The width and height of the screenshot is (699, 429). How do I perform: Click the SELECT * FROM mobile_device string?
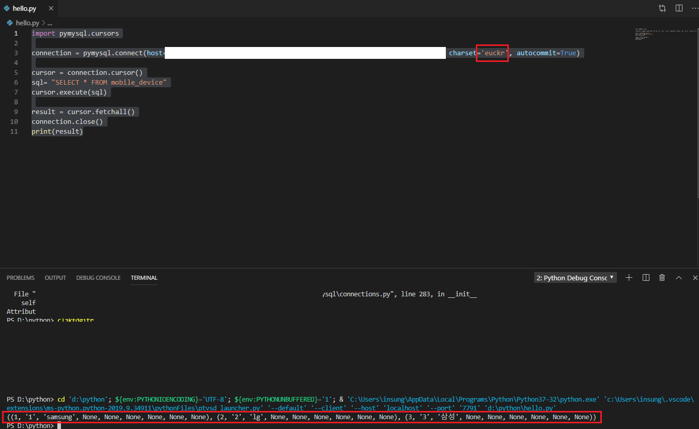pyautogui.click(x=109, y=83)
